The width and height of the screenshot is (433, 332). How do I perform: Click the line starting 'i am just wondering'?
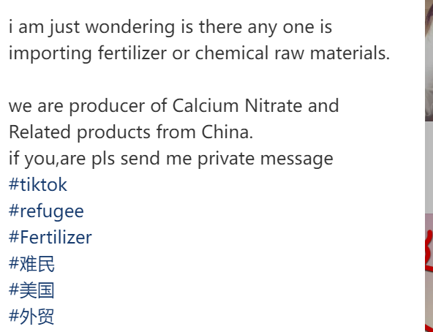click(170, 27)
